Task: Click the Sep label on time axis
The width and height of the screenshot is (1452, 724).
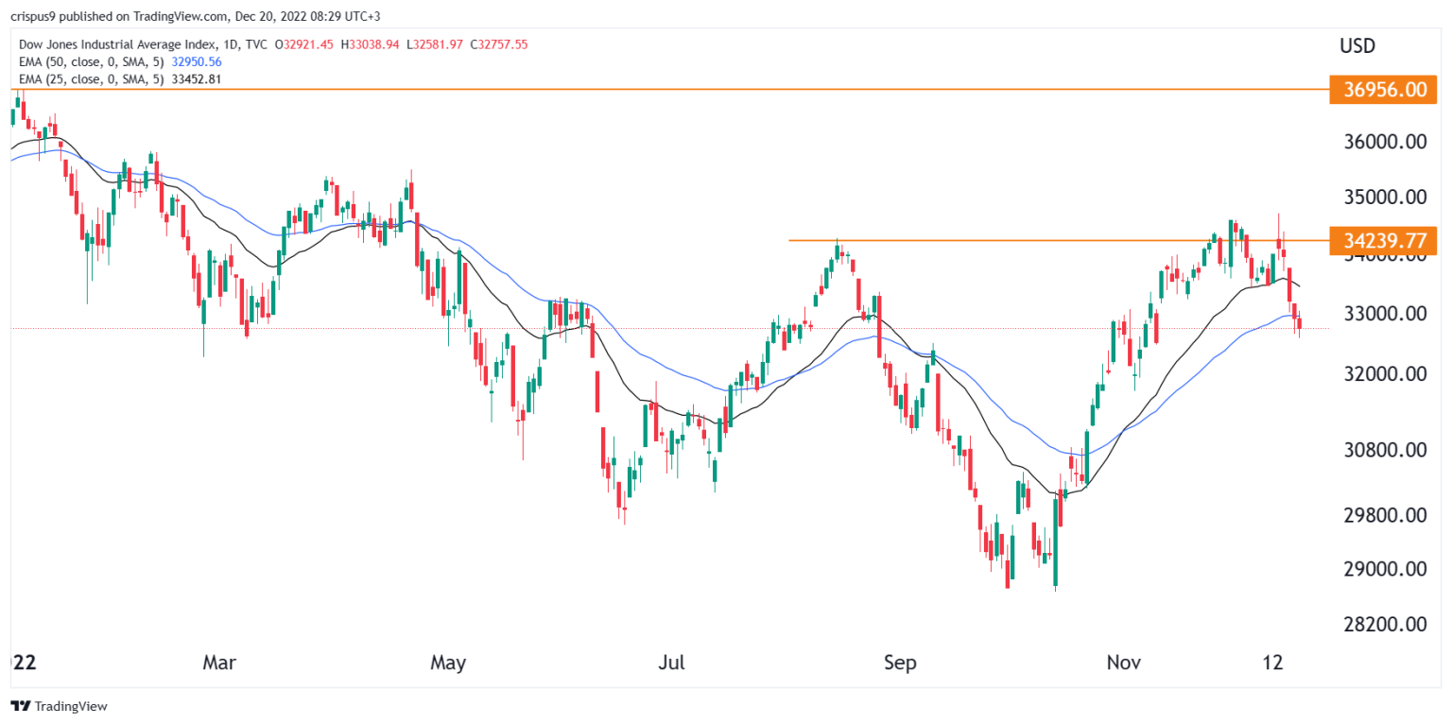Action: click(x=900, y=664)
